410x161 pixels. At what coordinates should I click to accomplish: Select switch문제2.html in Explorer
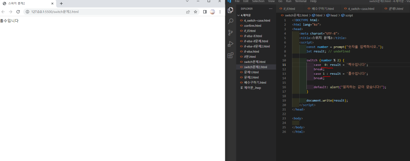click(x=256, y=67)
